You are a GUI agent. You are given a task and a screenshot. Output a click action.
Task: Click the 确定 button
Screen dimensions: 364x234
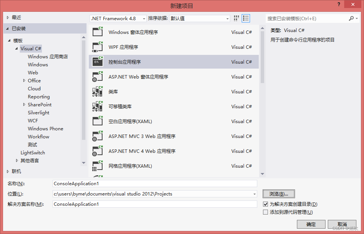point(311,224)
